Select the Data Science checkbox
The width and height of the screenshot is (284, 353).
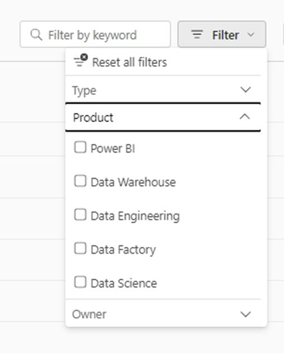[x=80, y=282]
